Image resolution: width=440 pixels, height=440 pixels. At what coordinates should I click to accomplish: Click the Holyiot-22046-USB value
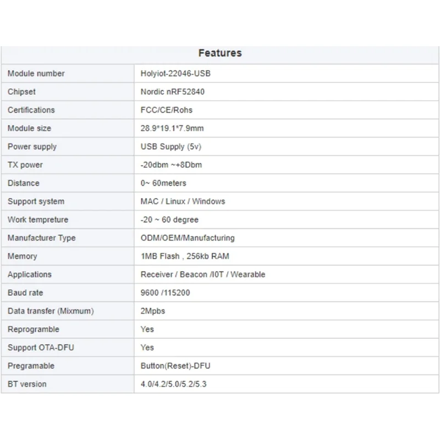pyautogui.click(x=175, y=74)
